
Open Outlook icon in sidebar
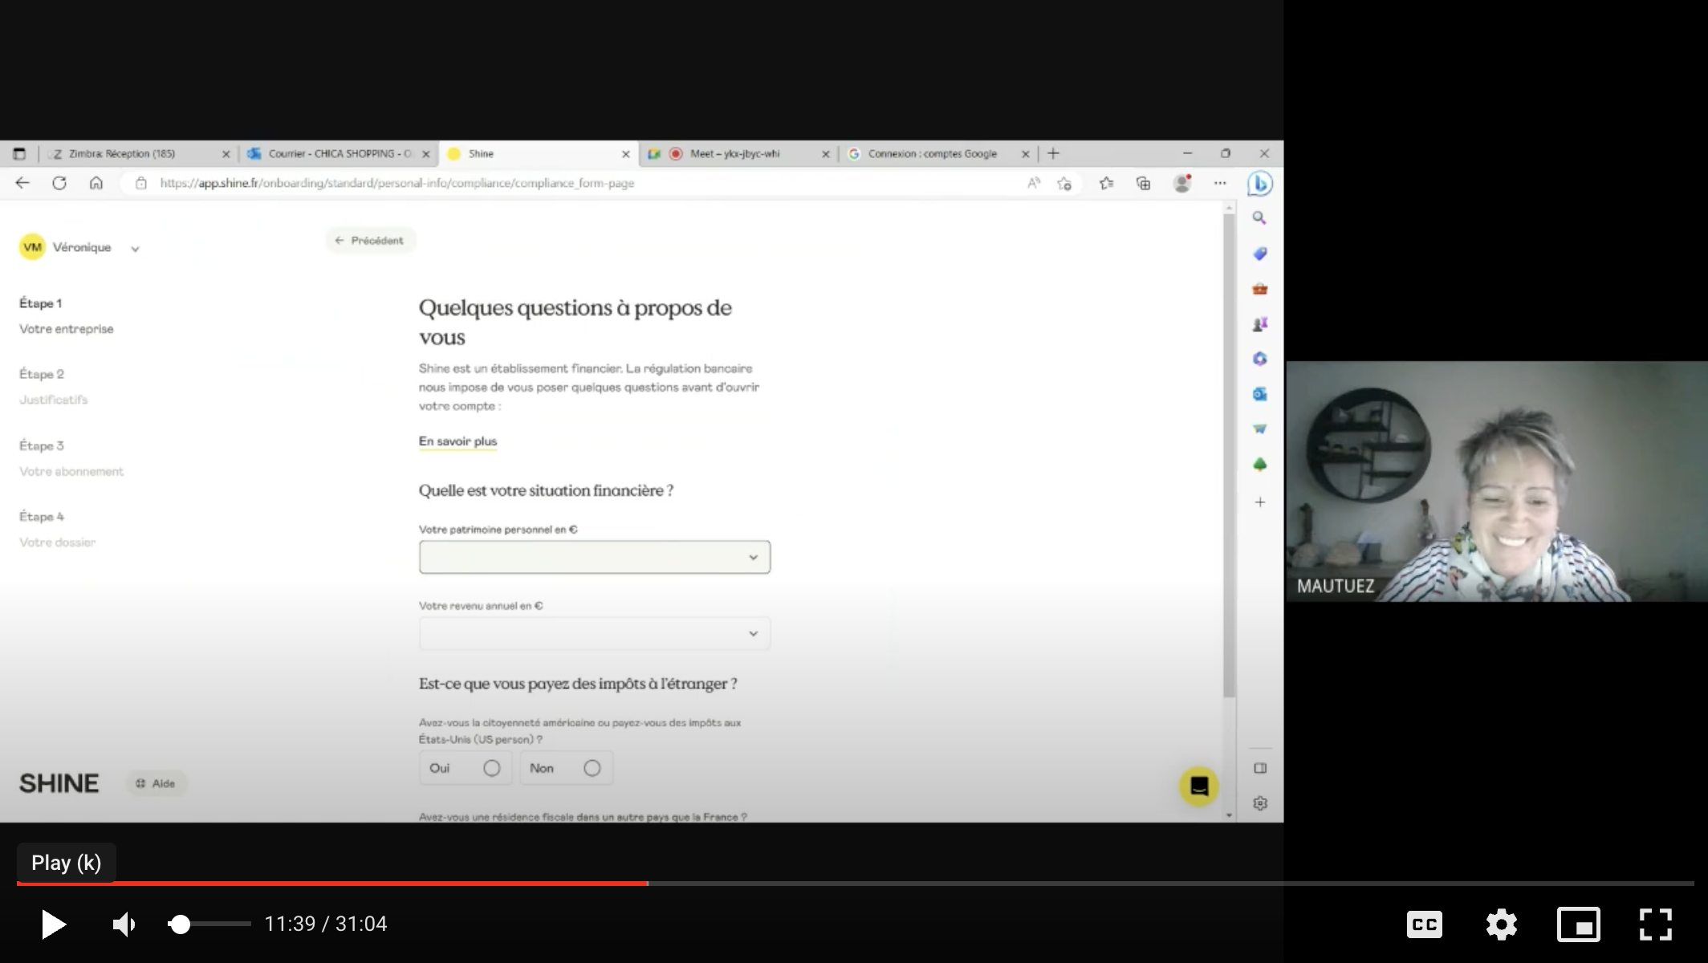(x=1259, y=394)
